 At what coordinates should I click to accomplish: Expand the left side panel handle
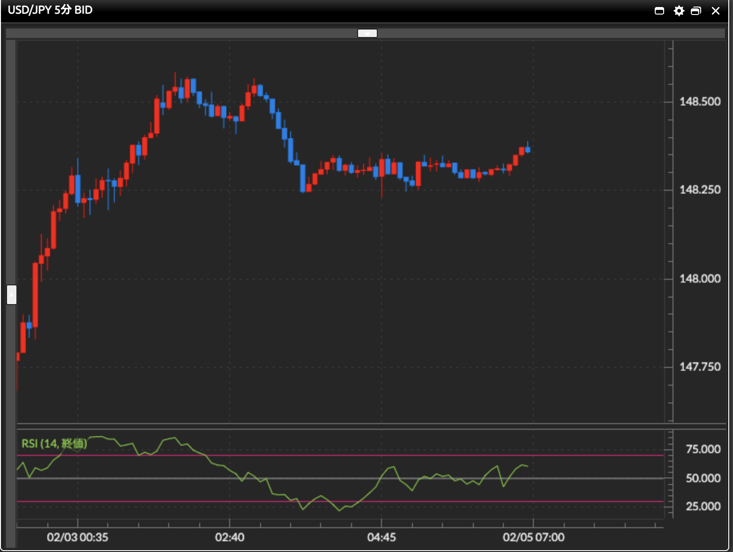click(x=12, y=295)
